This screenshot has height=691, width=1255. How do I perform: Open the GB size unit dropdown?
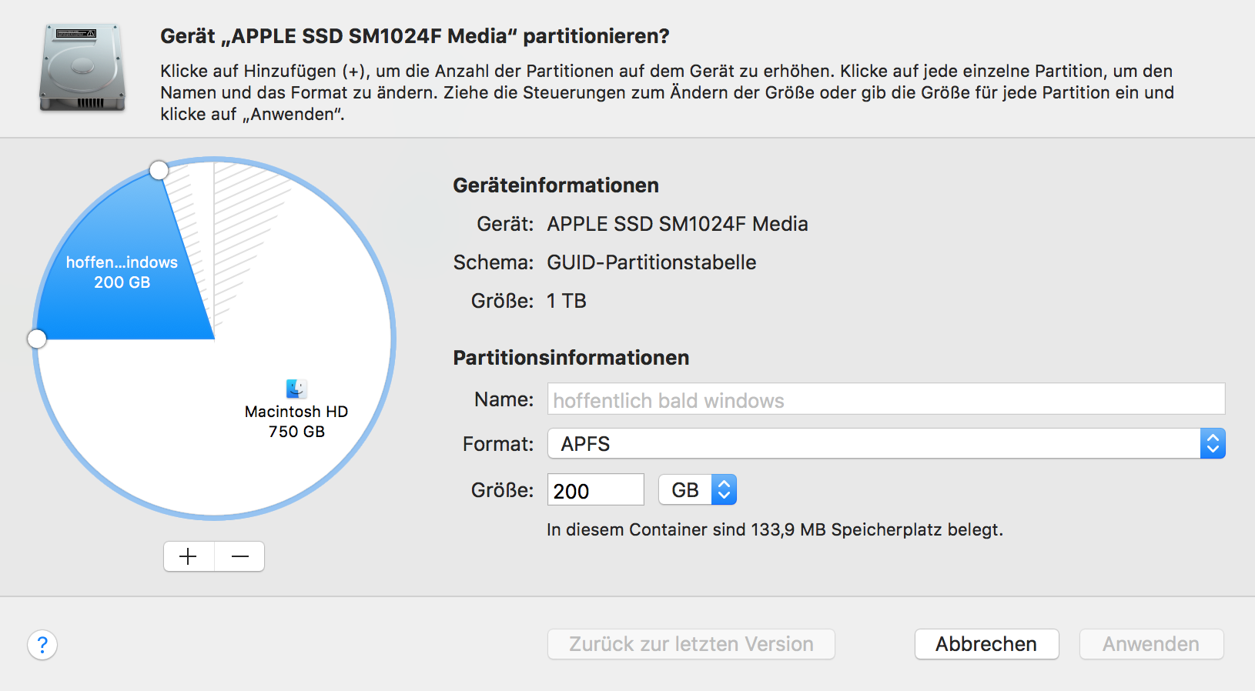click(697, 490)
